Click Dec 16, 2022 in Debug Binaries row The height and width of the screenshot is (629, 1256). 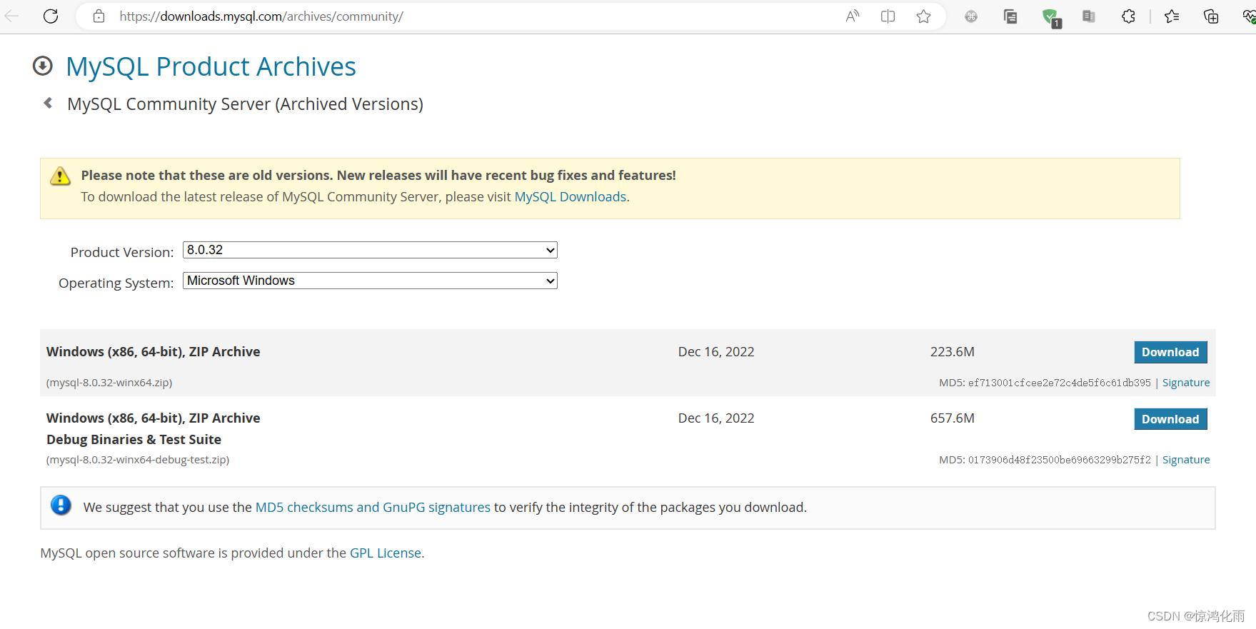pyautogui.click(x=716, y=418)
